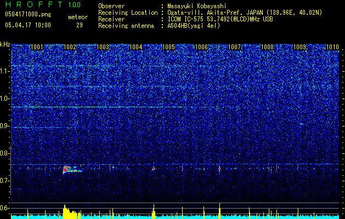
Task: Click the 1007 time marker
Action: click(235, 47)
